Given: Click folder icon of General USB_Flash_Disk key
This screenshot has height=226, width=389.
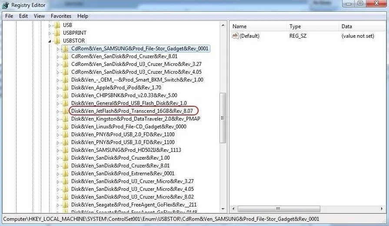Looking at the screenshot, I should coord(66,103).
